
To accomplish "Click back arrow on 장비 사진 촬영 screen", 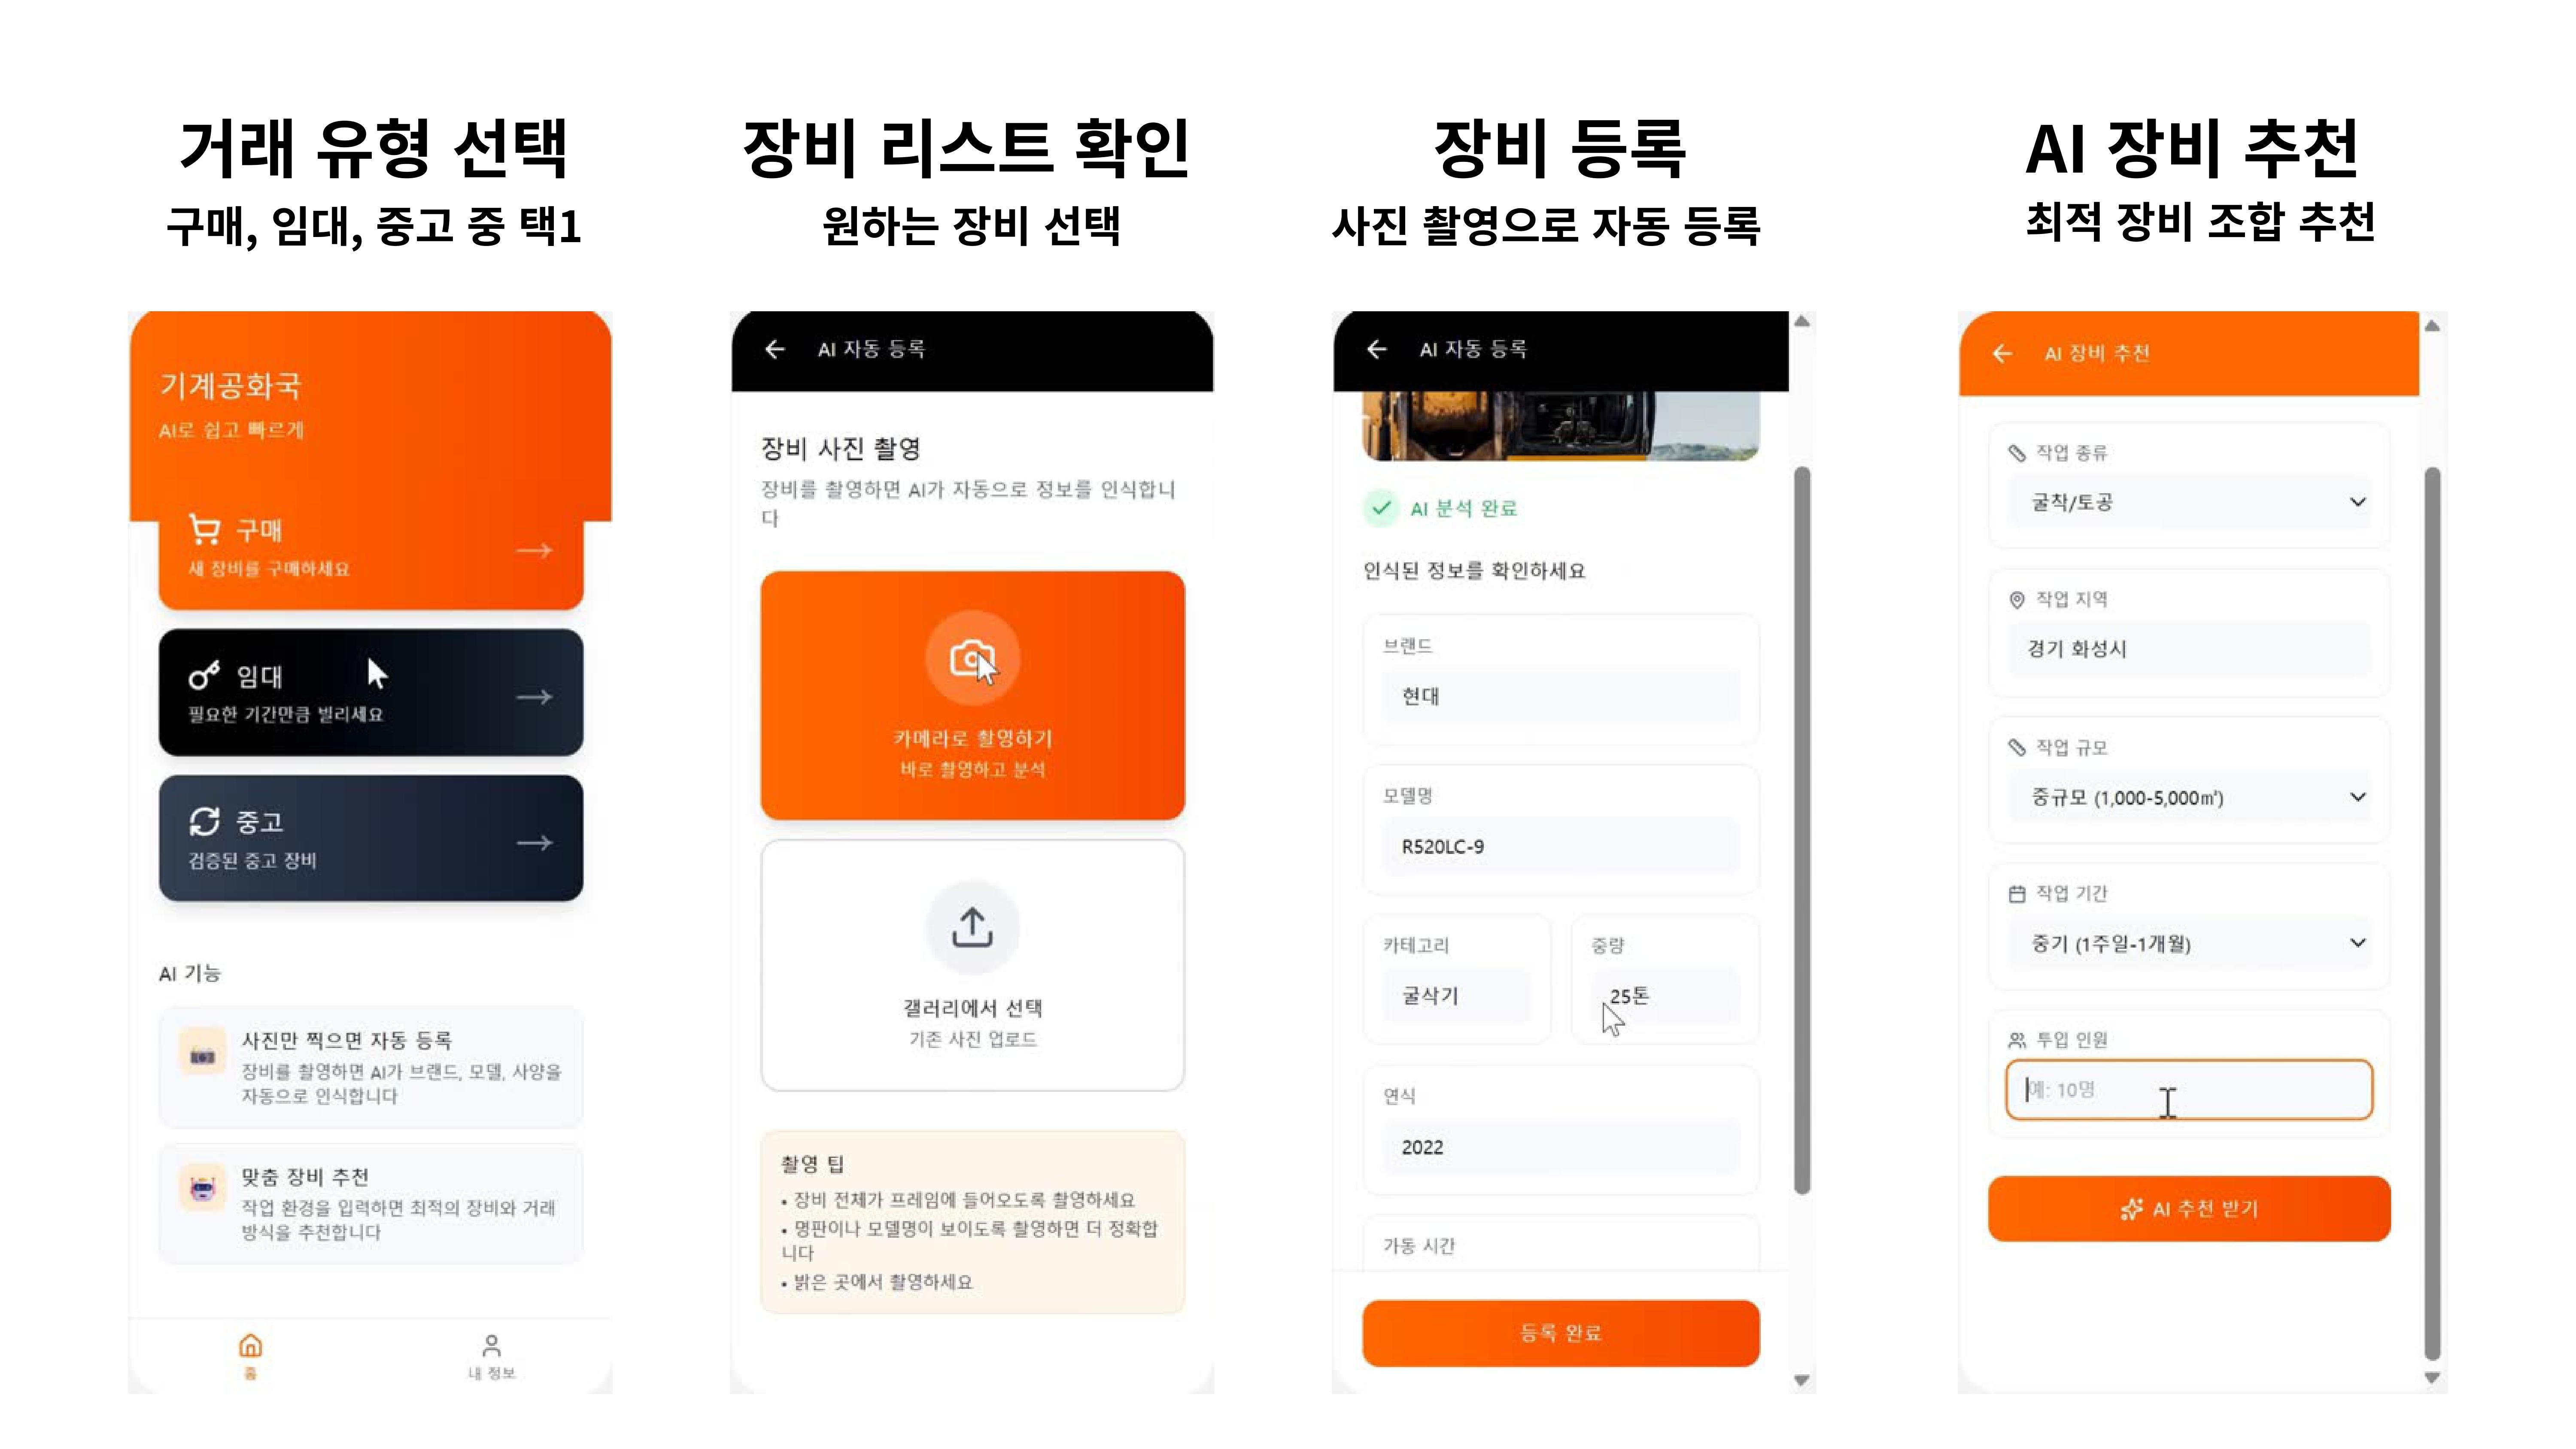I will (x=775, y=349).
